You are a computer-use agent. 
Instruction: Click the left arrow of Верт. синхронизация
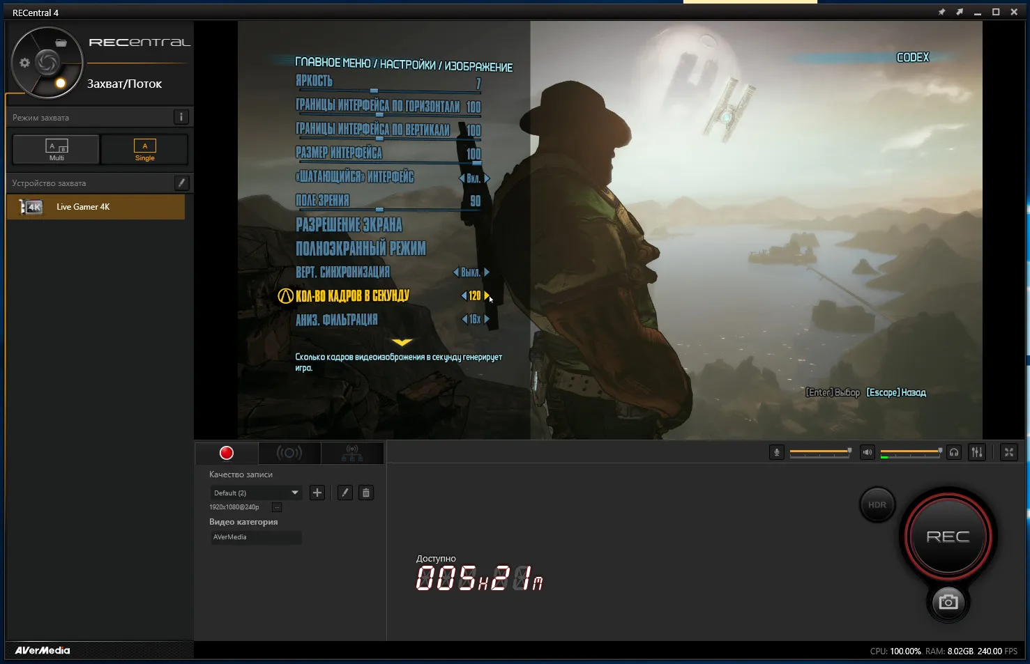pyautogui.click(x=456, y=272)
